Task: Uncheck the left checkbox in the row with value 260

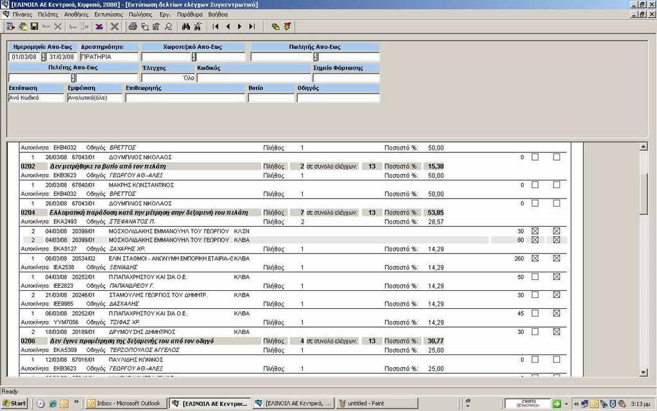Action: click(x=535, y=258)
